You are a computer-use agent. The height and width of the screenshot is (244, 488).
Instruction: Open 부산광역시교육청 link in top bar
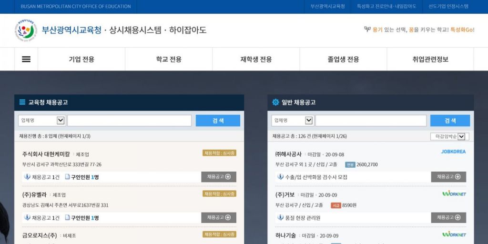(327, 7)
